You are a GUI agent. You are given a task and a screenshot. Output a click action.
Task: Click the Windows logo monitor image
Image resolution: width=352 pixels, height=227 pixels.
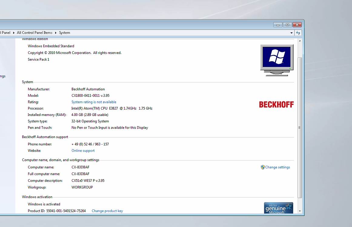277,60
